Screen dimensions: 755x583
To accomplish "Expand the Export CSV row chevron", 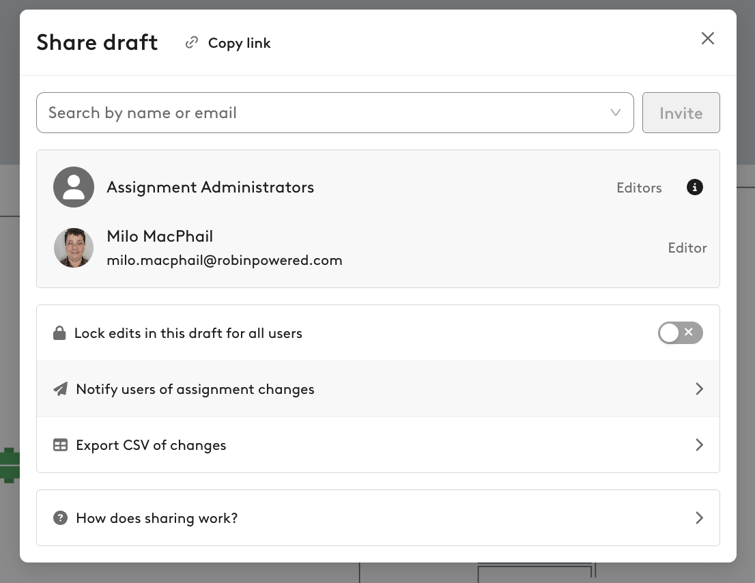I will (699, 445).
